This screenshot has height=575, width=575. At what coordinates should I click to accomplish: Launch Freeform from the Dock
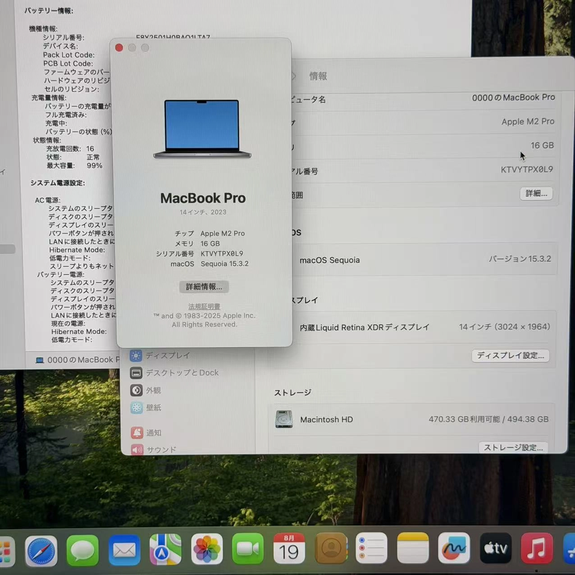(454, 548)
